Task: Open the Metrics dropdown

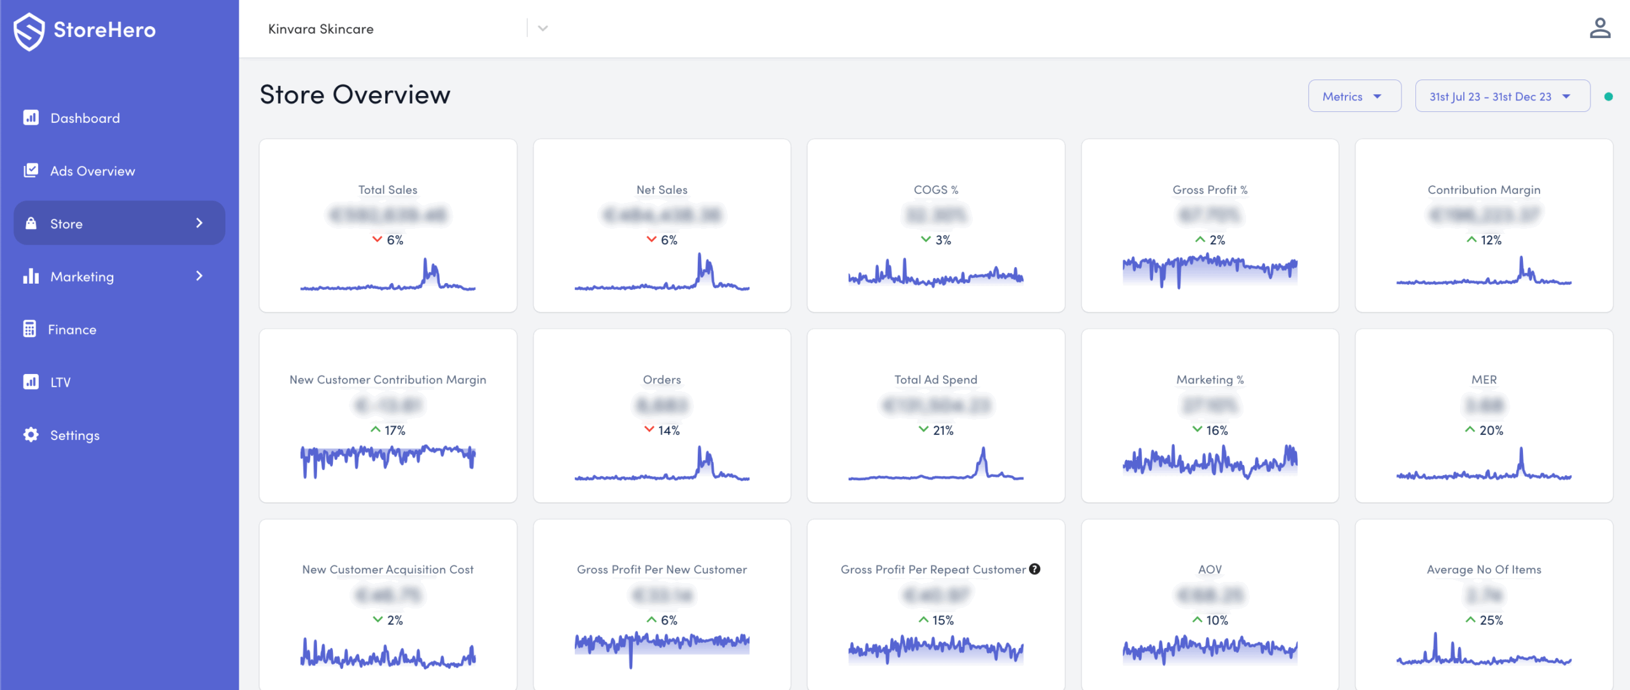Action: [x=1354, y=96]
